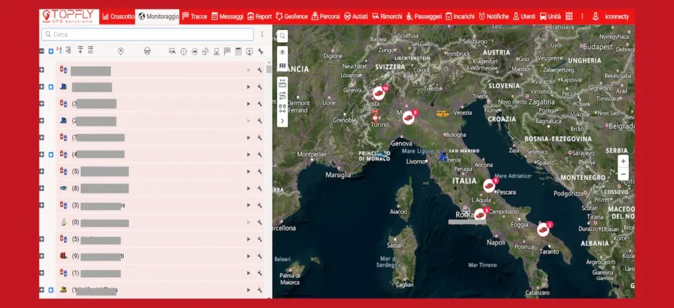
Task: Click the wrench icon on the (7) group row
Action: click(259, 138)
